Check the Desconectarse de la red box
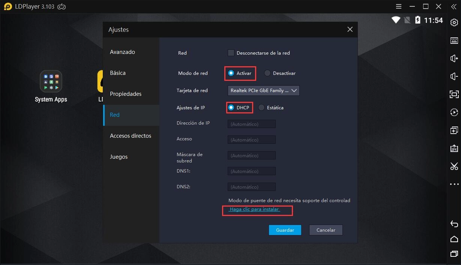Image resolution: width=461 pixels, height=265 pixels. pos(231,53)
